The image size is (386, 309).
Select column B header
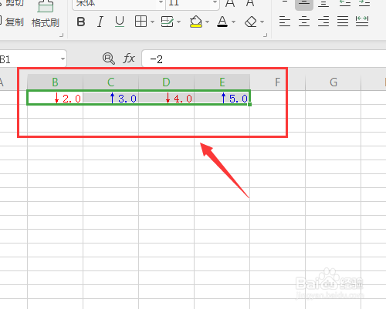pyautogui.click(x=55, y=82)
